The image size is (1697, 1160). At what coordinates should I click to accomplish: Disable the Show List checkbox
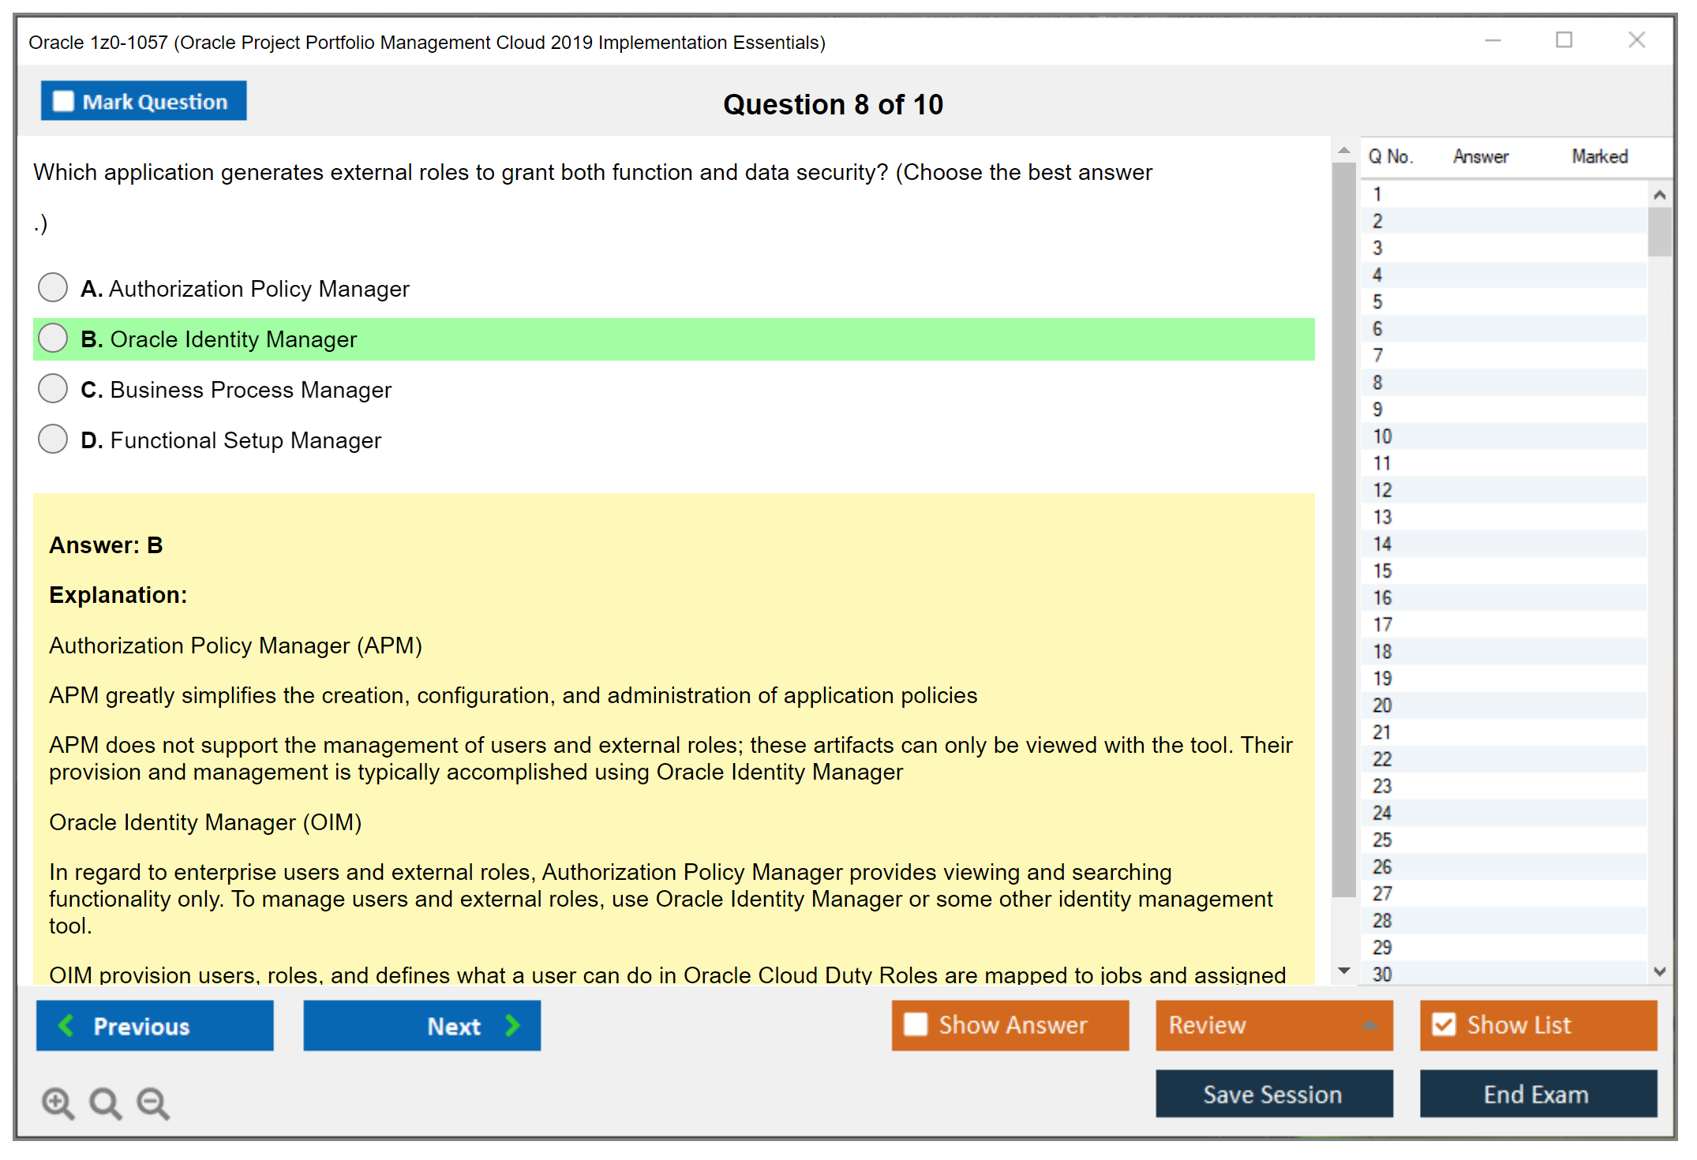pos(1444,1024)
